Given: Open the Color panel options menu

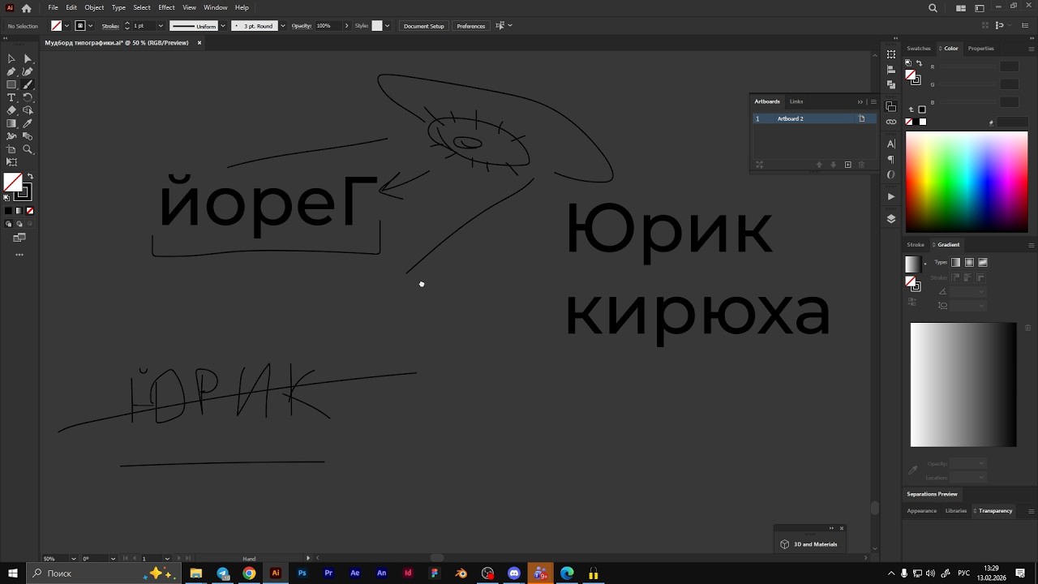Looking at the screenshot, I should (1032, 49).
